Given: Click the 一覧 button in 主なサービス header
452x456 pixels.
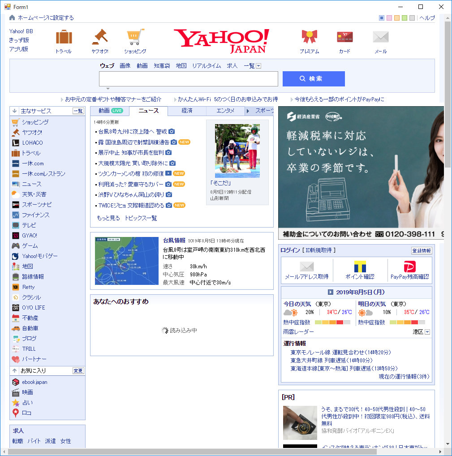Looking at the screenshot, I should click(78, 111).
